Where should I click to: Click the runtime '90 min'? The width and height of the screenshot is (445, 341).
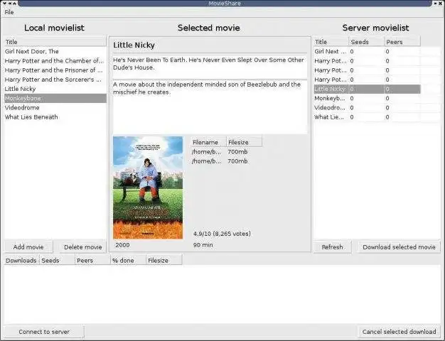click(x=203, y=245)
